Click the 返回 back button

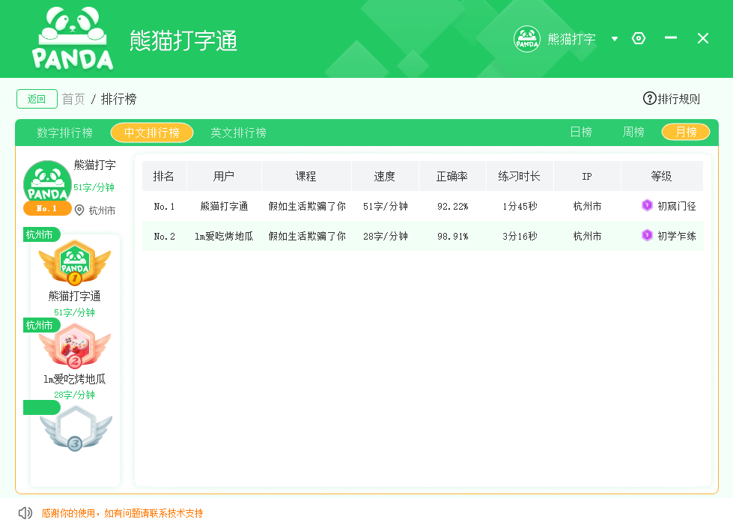click(37, 99)
